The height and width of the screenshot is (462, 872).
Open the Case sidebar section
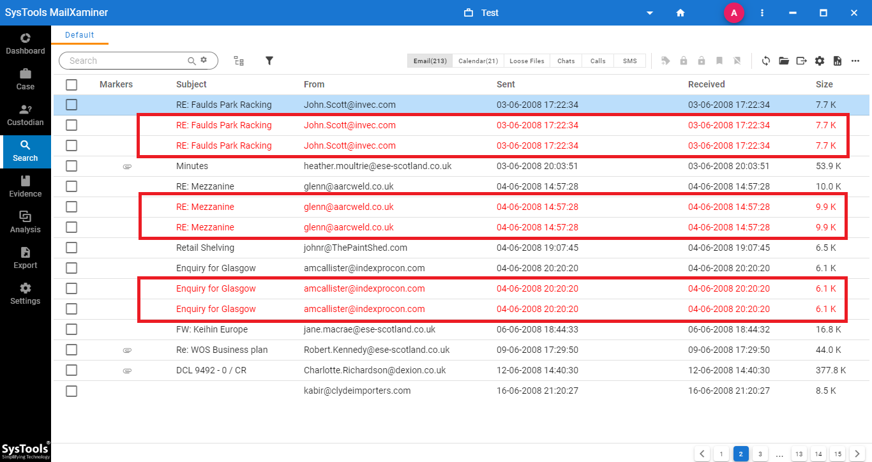(x=26, y=80)
